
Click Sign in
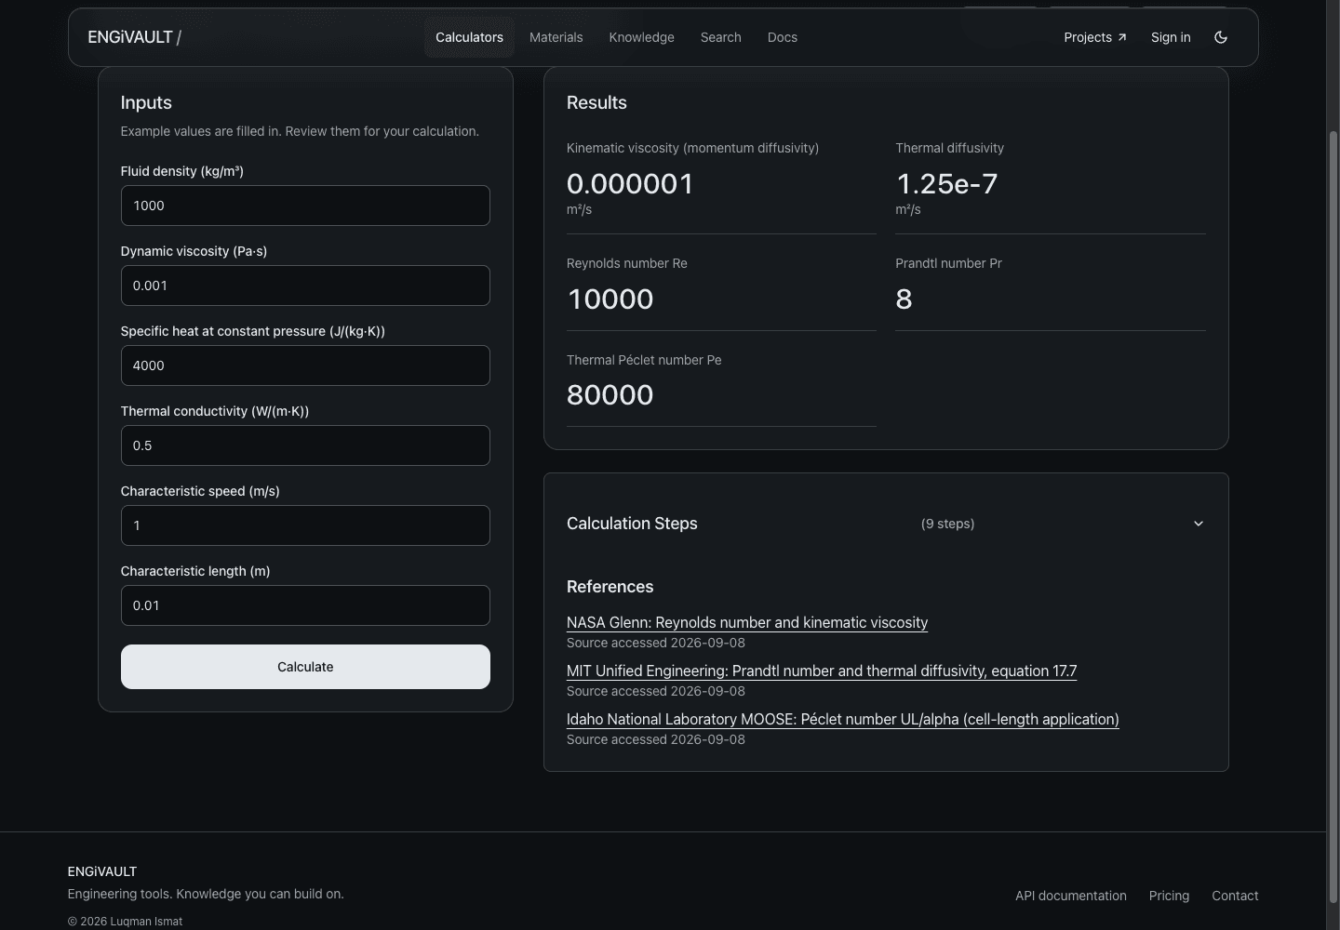[x=1171, y=37]
